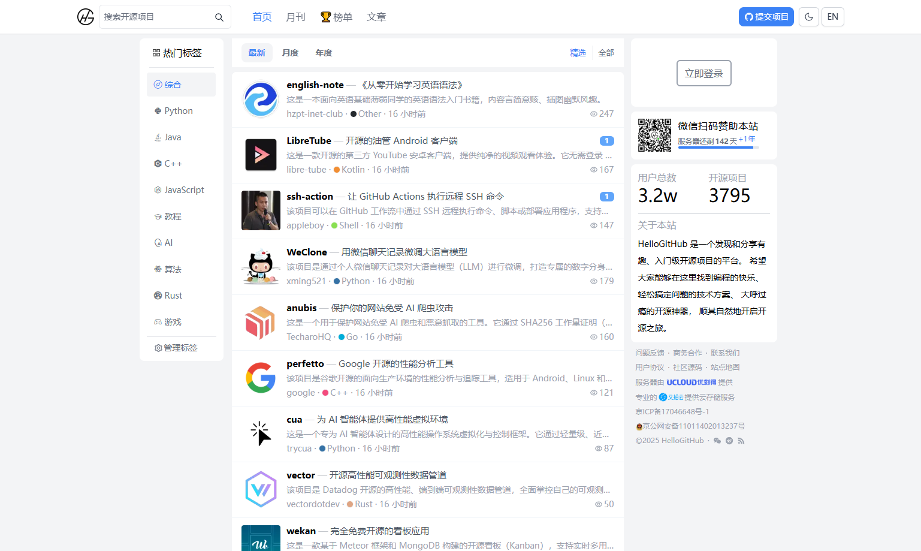Click the LibreTube project icon

[261, 155]
